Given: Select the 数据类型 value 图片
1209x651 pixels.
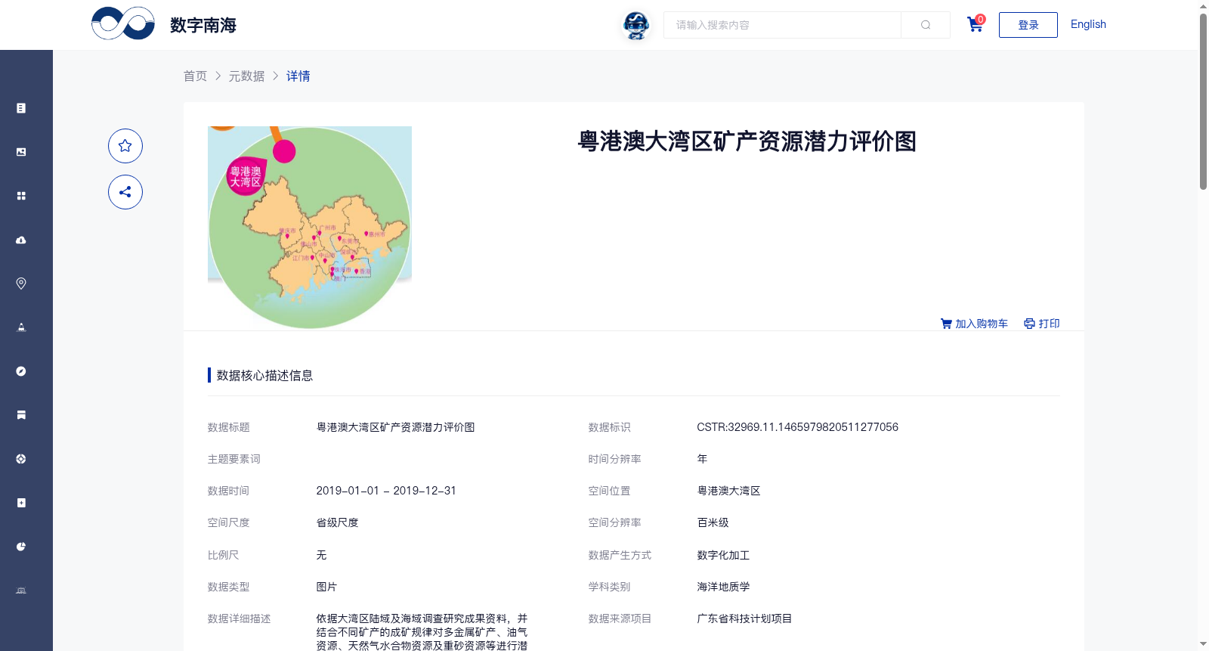Looking at the screenshot, I should [326, 587].
